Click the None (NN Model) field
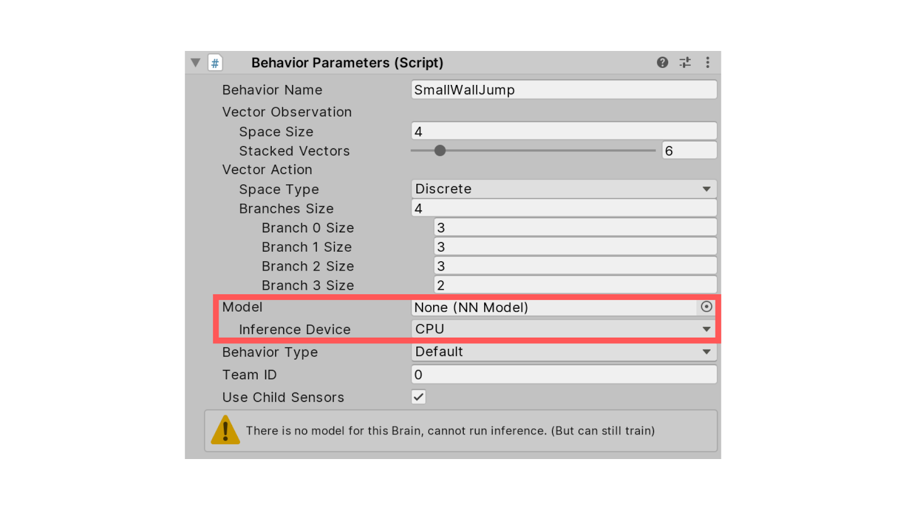Viewport: 906px width, 510px height. coord(554,307)
